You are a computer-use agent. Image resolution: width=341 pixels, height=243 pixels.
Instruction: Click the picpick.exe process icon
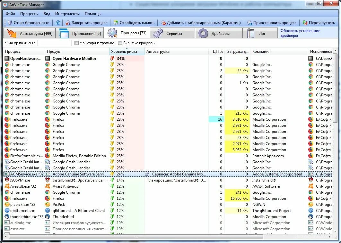(x=7, y=204)
